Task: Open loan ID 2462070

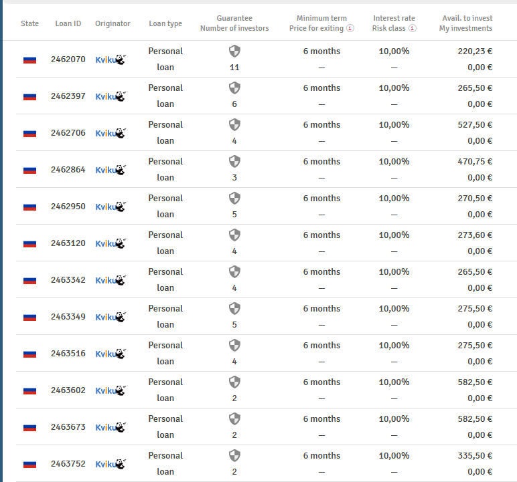Action: pos(68,59)
